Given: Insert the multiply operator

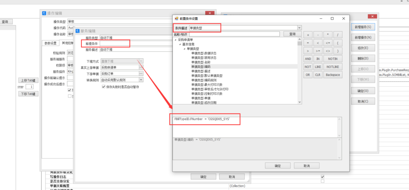Looking at the screenshot, I should click(328, 35).
